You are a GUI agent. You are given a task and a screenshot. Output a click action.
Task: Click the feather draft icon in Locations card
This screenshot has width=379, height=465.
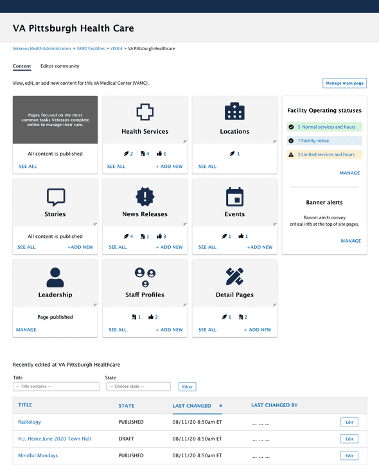(x=232, y=154)
